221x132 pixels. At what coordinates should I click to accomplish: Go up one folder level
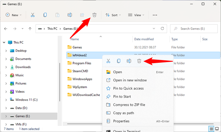(x=30, y=29)
